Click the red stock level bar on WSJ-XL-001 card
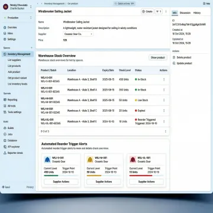213x213 pixels. click(141, 176)
